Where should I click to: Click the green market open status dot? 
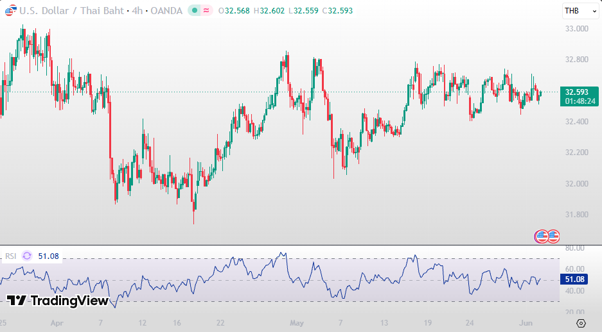point(195,11)
